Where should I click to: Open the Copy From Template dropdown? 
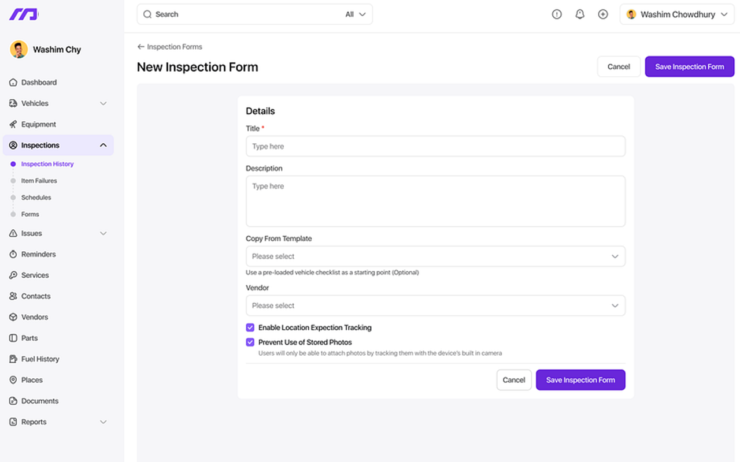pos(435,256)
